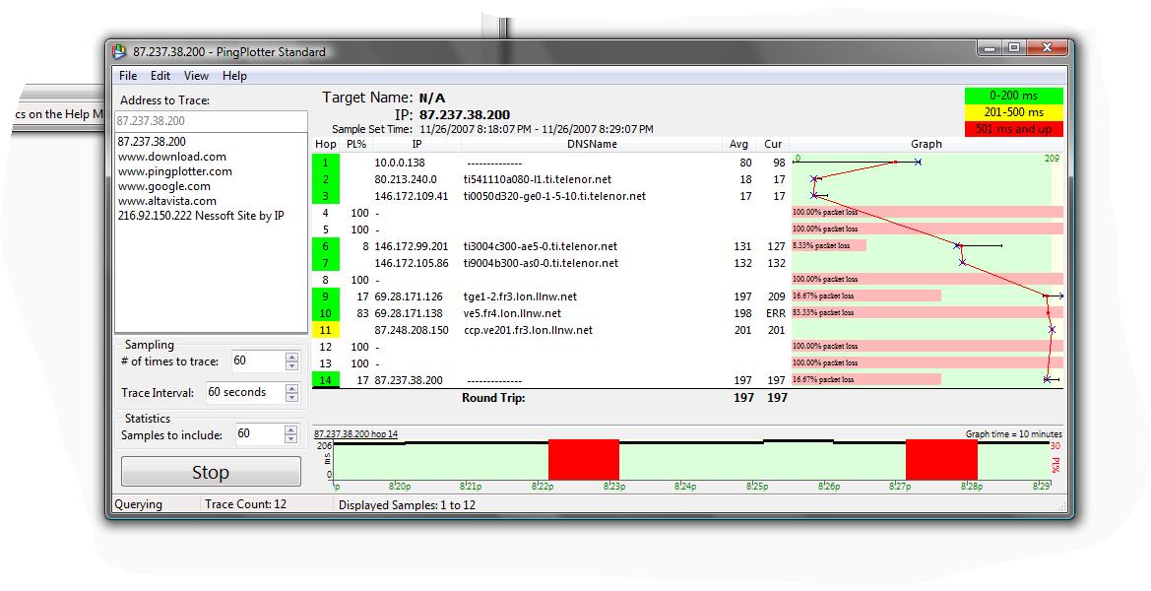Viewport: 1151px width, 591px height.
Task: Click the Samples to include field
Action: coord(258,433)
